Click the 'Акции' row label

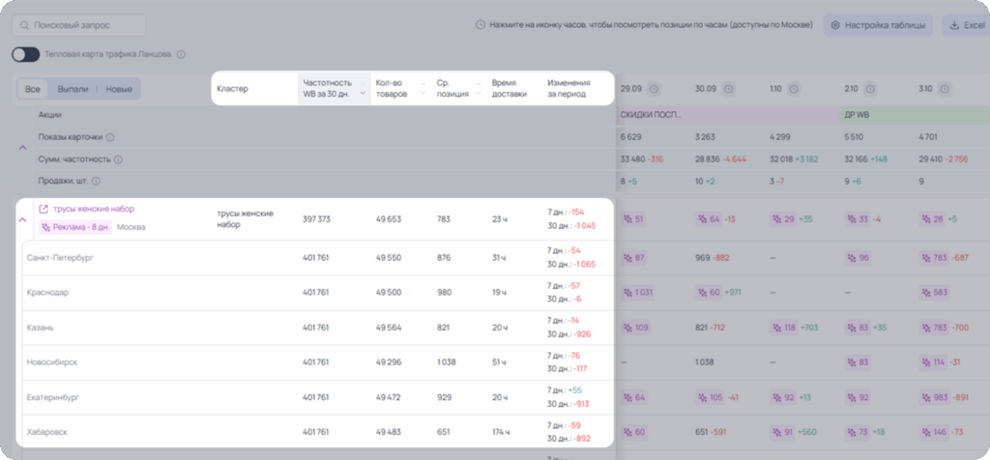pos(50,115)
